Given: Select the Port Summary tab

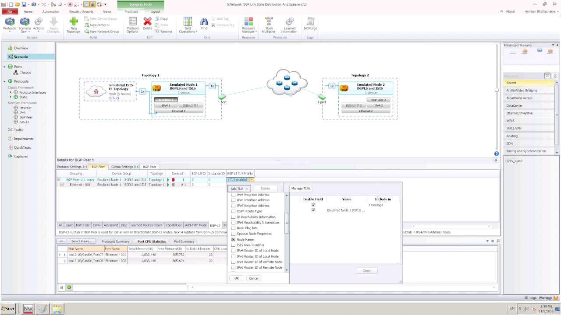Looking at the screenshot, I should [184, 241].
